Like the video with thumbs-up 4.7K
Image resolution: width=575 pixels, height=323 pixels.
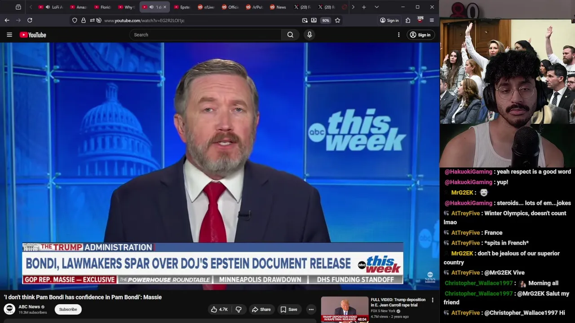click(220, 309)
